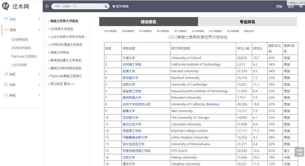This screenshot has width=305, height=166.
Task: Open the settings gear in top bar
Action: coord(301,6)
